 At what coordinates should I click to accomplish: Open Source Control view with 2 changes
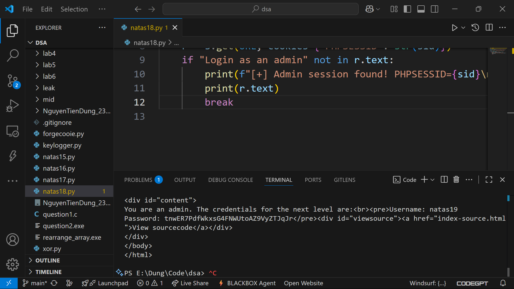[x=13, y=81]
